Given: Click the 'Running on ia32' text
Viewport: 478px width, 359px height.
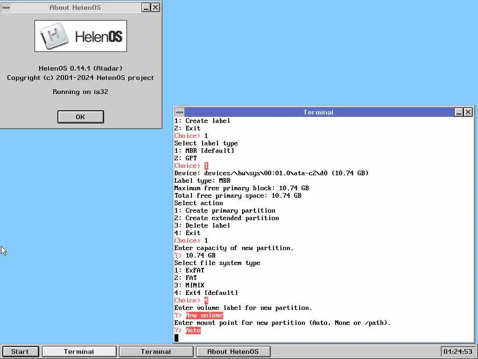Looking at the screenshot, I should pos(80,92).
